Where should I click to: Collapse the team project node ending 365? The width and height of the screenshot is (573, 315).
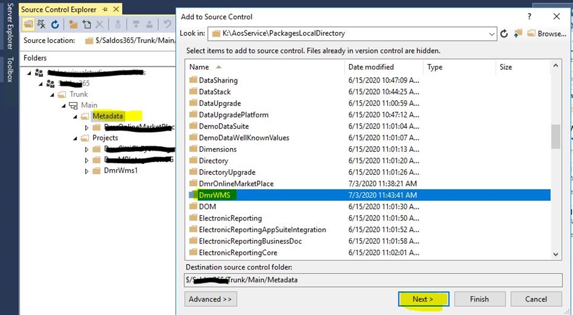click(41, 84)
